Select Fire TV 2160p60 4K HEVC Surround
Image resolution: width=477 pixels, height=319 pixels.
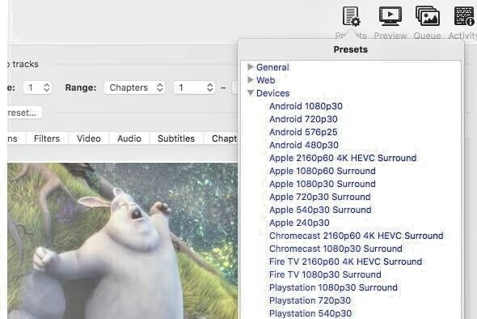click(x=345, y=262)
